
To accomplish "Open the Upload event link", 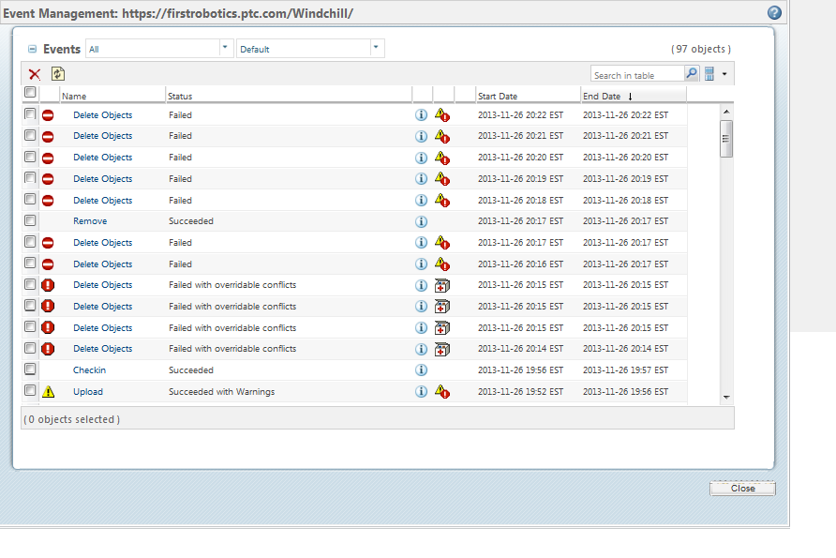I will 87,391.
